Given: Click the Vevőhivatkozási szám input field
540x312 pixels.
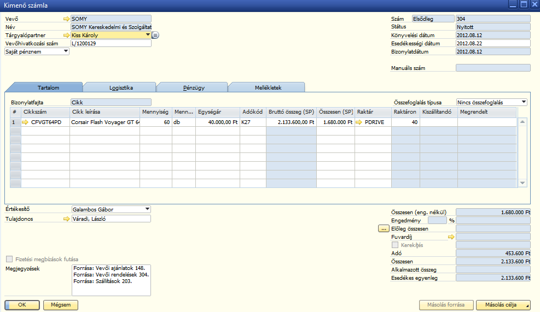Looking at the screenshot, I should (111, 43).
